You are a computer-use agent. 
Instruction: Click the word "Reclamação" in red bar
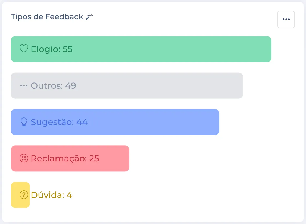pos(58,158)
